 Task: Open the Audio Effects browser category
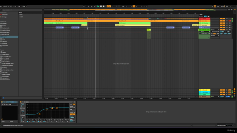click(6, 30)
